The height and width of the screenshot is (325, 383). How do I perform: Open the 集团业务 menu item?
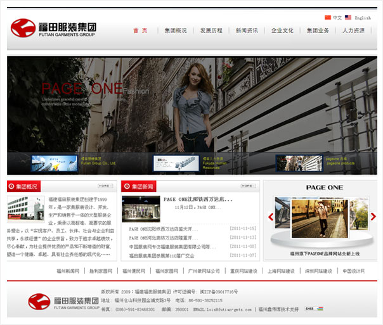click(318, 30)
